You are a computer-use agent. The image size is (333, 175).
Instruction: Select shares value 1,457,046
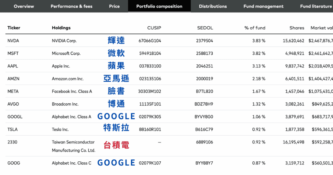pos(295,91)
